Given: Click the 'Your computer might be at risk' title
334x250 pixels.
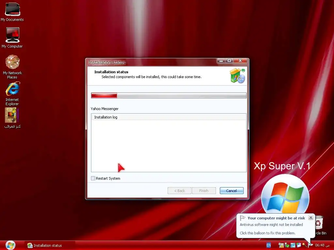Looking at the screenshot, I should [x=276, y=218].
